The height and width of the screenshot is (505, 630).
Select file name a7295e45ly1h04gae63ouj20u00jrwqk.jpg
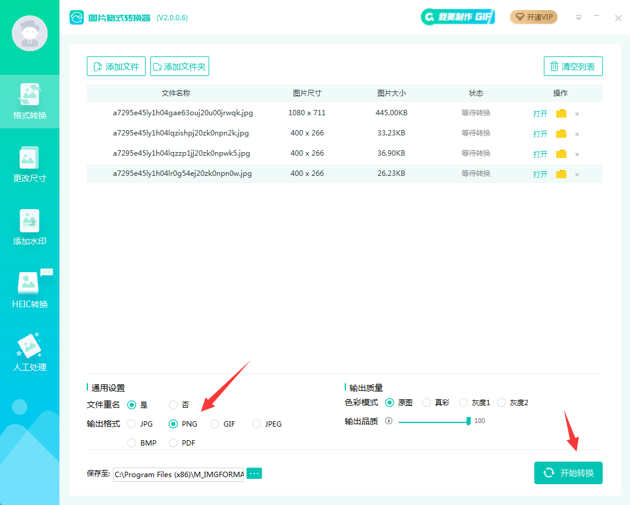(x=183, y=113)
